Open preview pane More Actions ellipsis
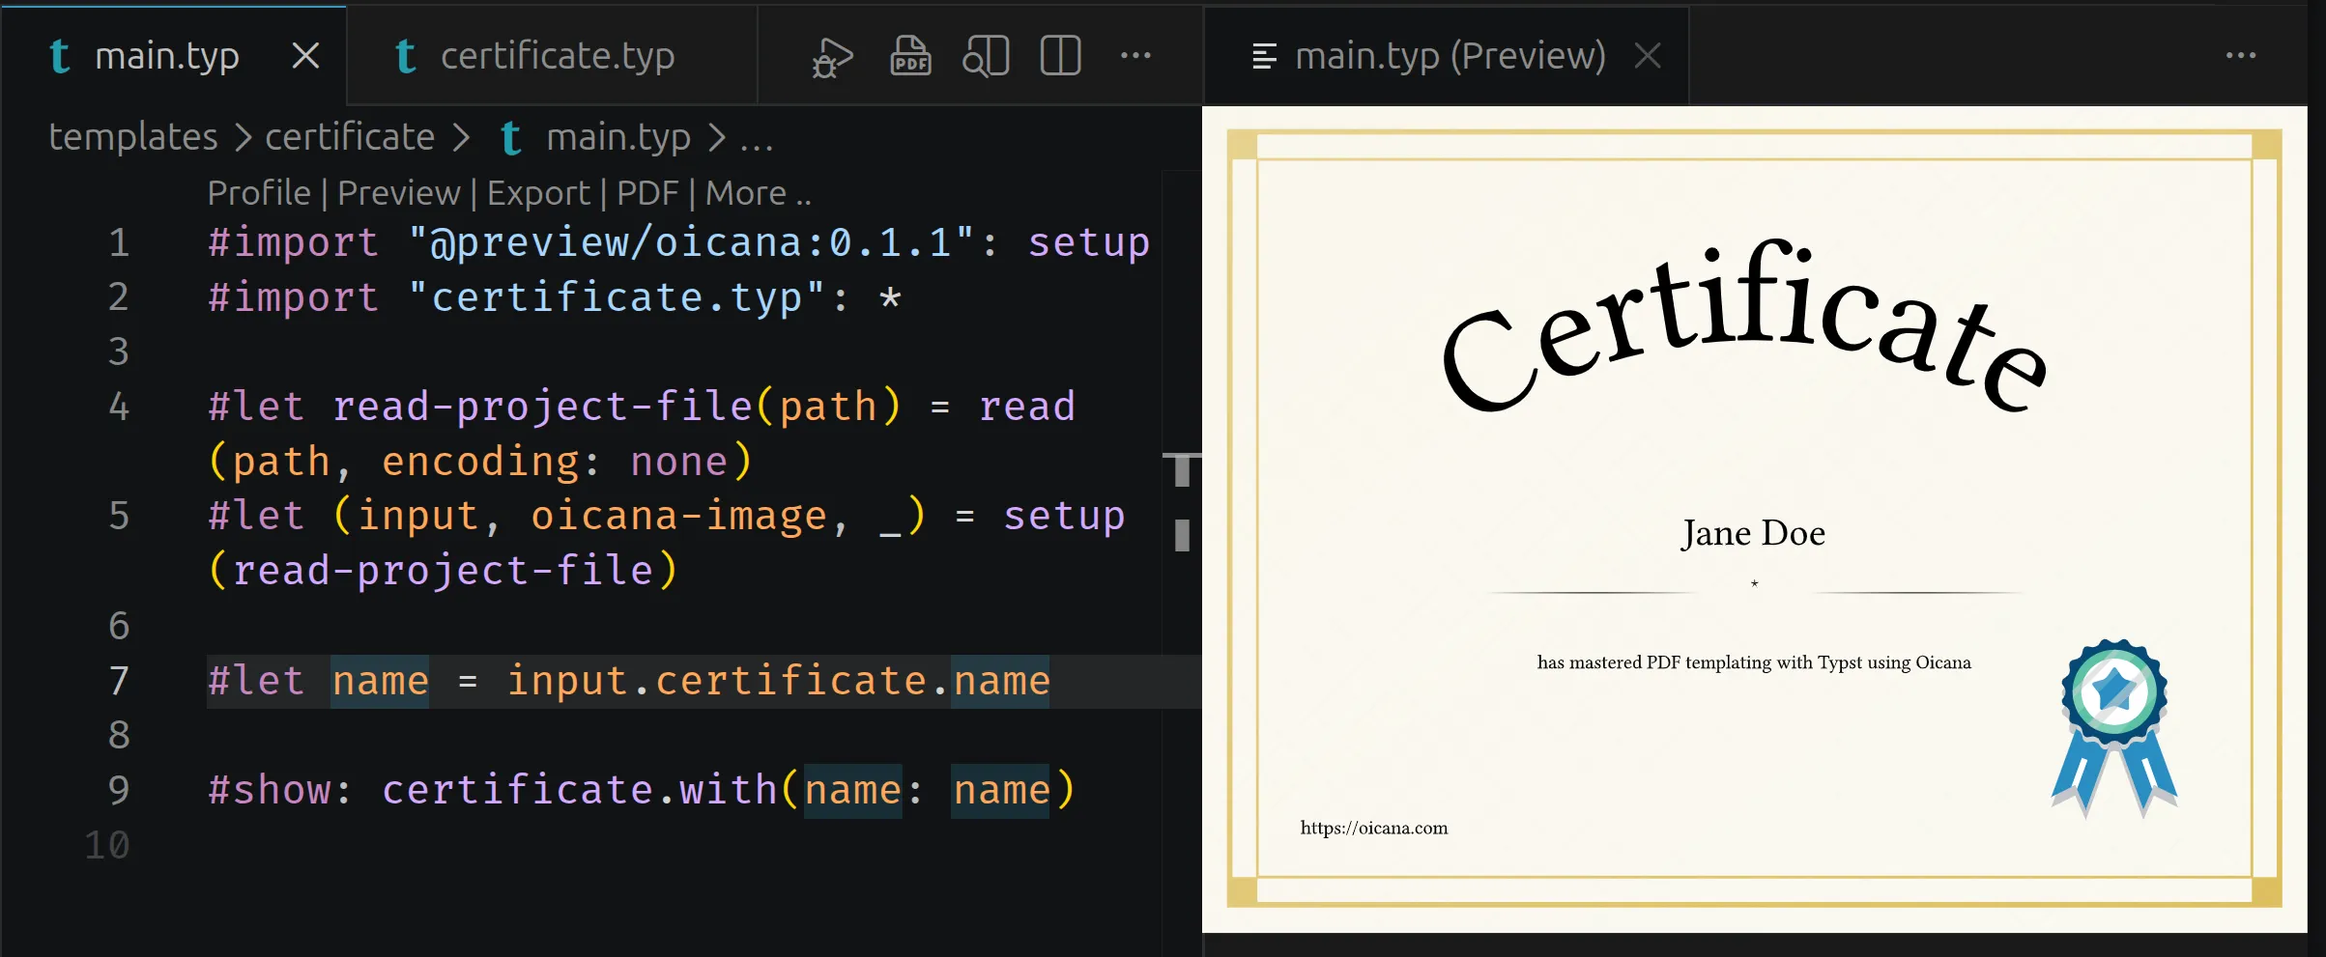The width and height of the screenshot is (2326, 957). coord(2241,56)
